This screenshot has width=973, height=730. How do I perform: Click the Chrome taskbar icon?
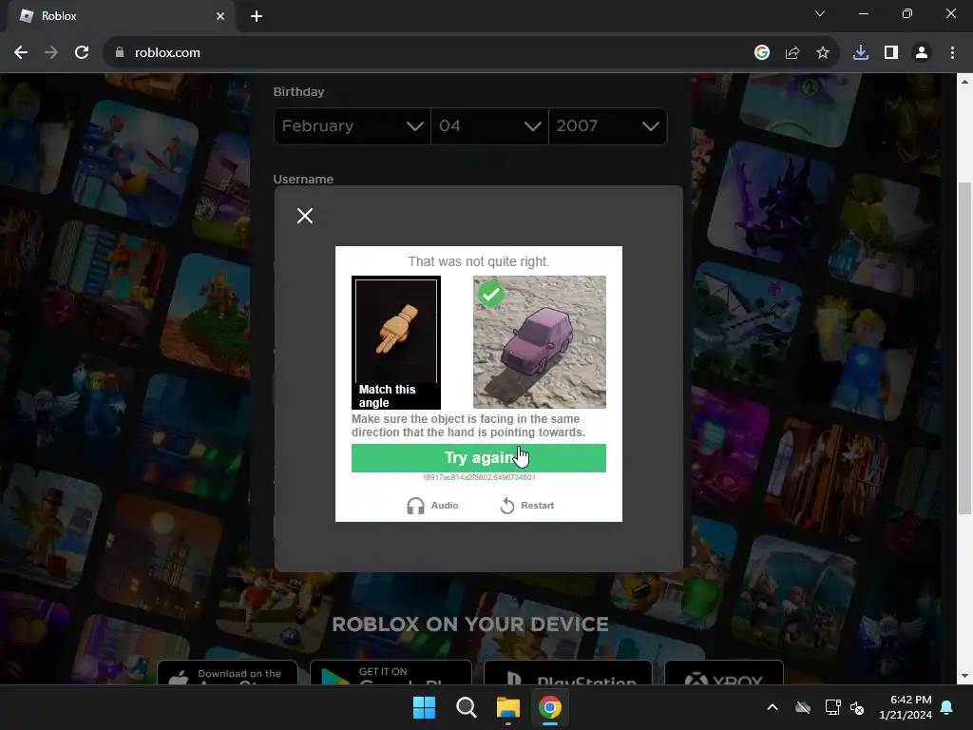pyautogui.click(x=550, y=707)
